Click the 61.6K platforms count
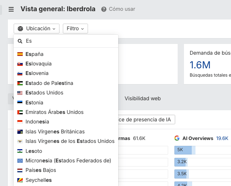This screenshot has width=231, height=186. (139, 138)
